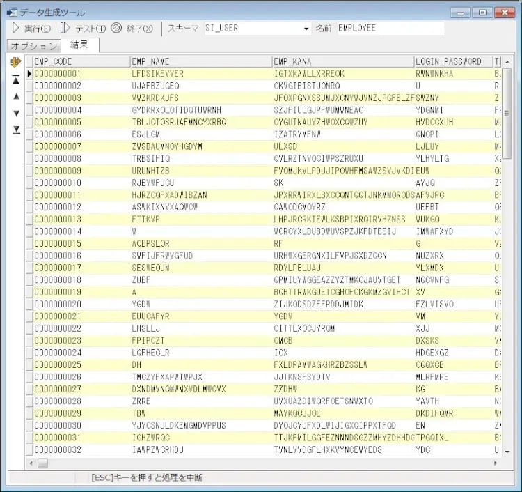522x492 pixels.
Task: Click the EMP_KANA column header
Action: click(x=342, y=61)
